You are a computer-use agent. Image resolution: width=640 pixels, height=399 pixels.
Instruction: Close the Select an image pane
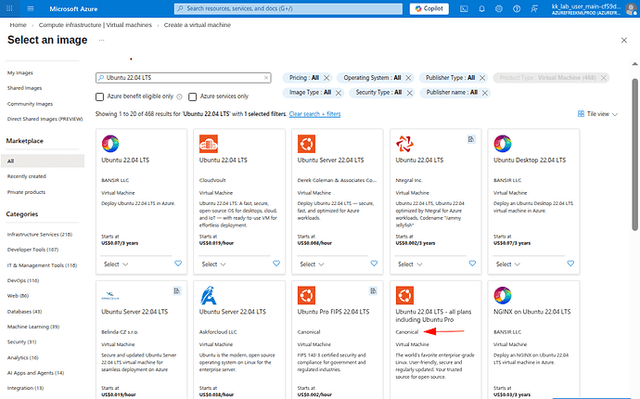click(x=625, y=43)
